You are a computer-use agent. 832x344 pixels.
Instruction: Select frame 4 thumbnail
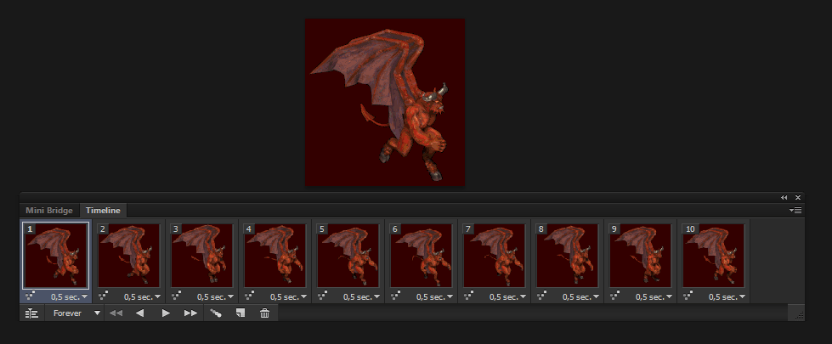click(275, 256)
